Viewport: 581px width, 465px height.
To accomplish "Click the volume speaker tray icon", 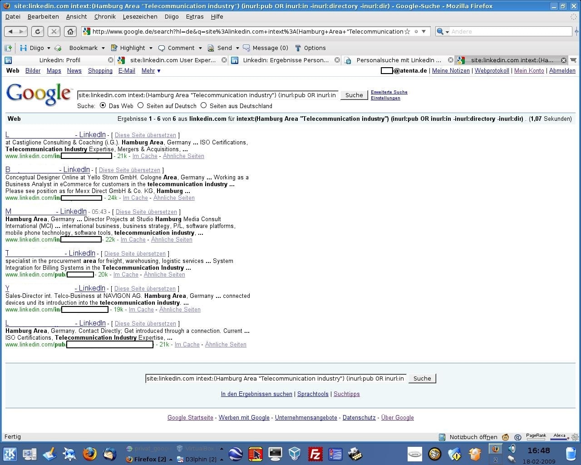I will point(512,449).
